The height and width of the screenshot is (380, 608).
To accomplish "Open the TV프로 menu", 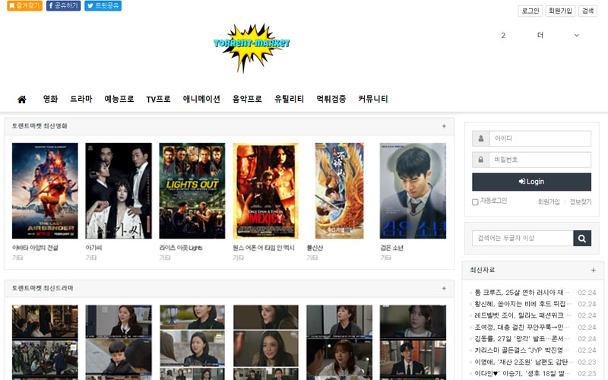I will [x=158, y=99].
